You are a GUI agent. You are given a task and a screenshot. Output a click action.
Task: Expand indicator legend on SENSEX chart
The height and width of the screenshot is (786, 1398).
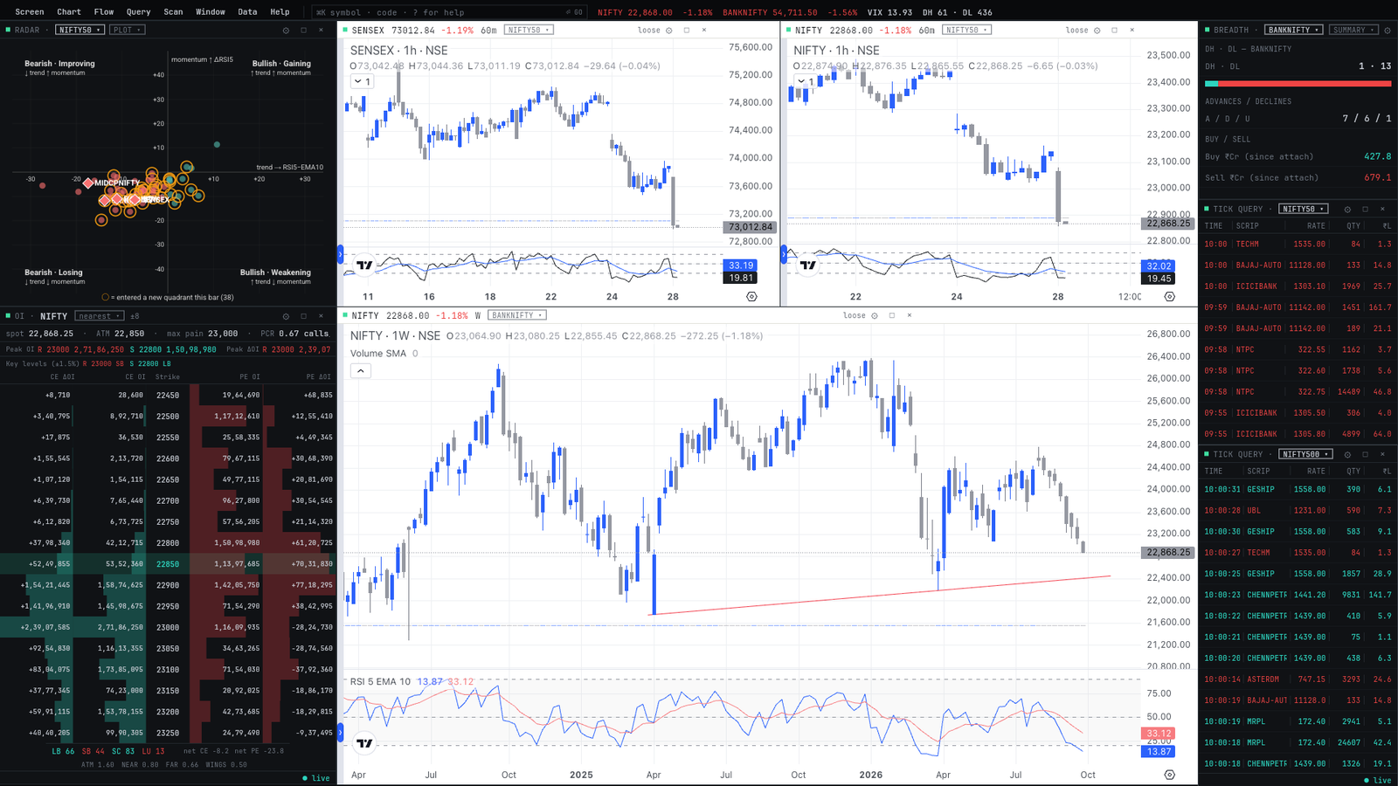pyautogui.click(x=363, y=81)
